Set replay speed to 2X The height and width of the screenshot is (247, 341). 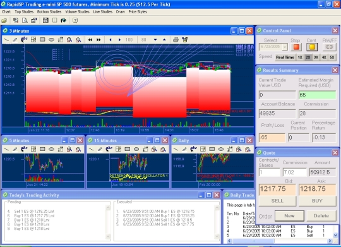[308, 57]
